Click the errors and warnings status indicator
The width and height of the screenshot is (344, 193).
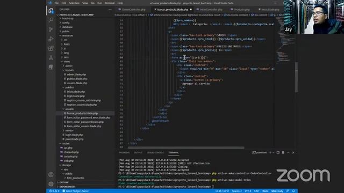click(x=54, y=191)
